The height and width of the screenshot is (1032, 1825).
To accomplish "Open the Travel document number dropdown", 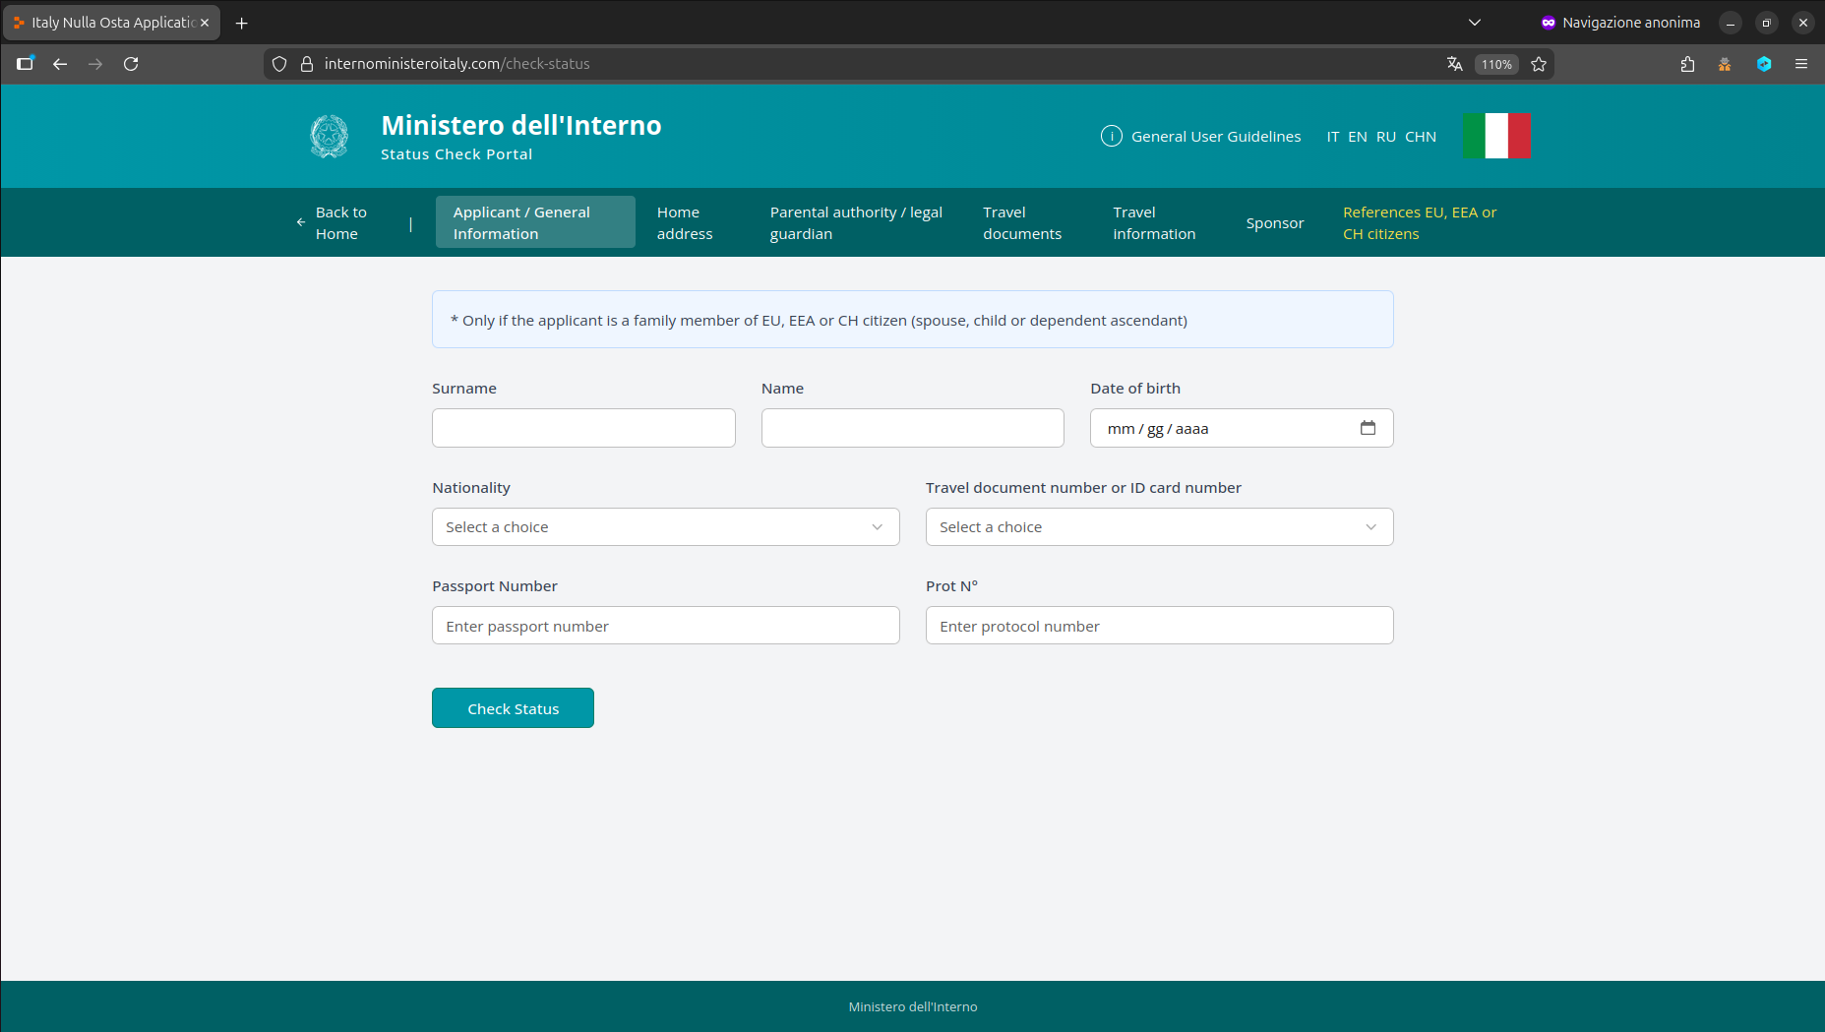I will [1159, 527].
